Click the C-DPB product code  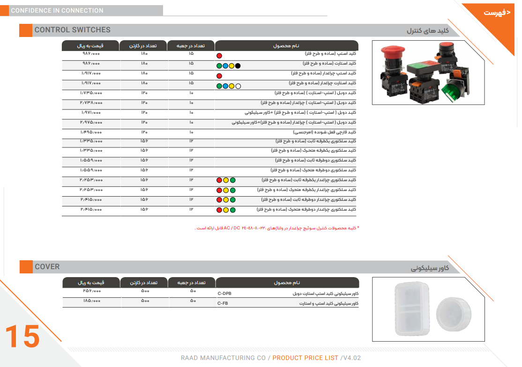(x=224, y=294)
